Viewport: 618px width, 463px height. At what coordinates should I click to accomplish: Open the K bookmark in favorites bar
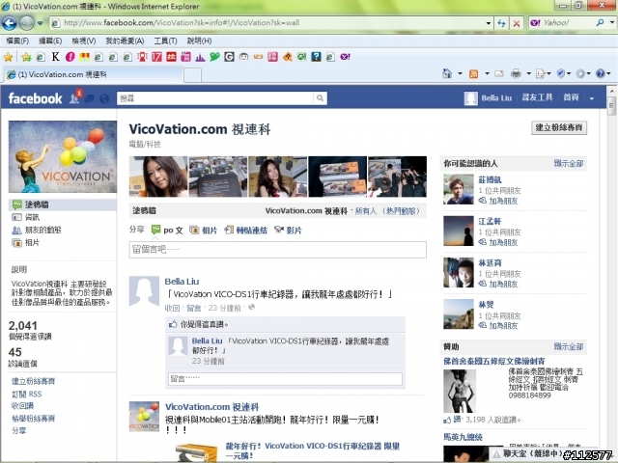click(56, 57)
